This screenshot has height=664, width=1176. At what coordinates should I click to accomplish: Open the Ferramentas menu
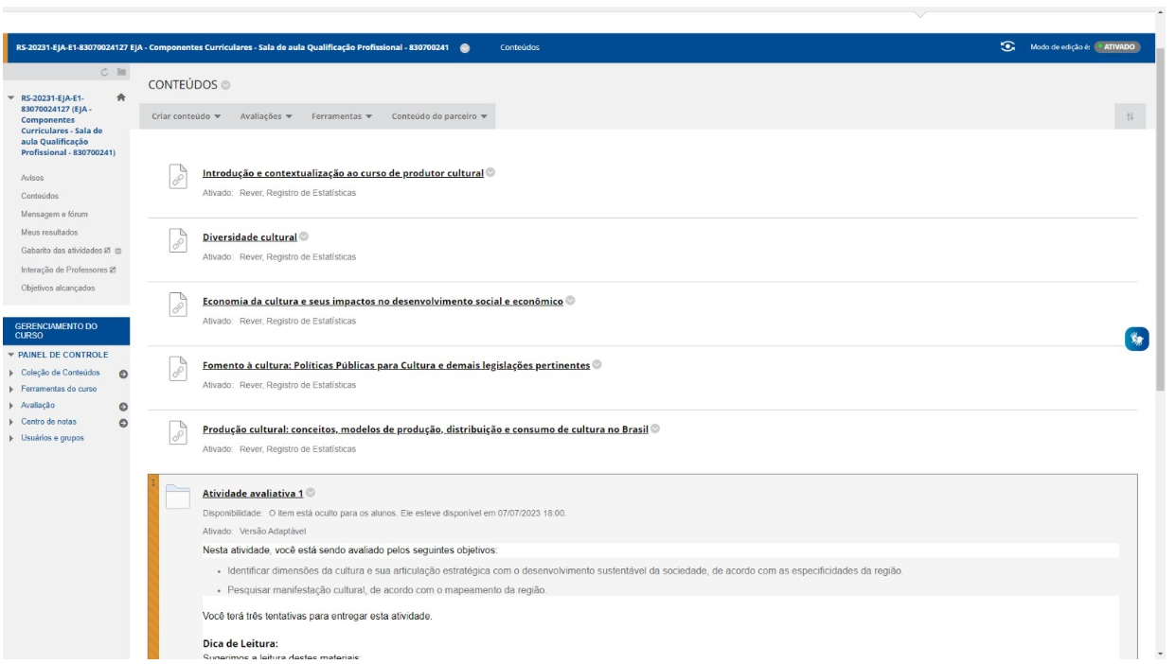click(x=342, y=116)
